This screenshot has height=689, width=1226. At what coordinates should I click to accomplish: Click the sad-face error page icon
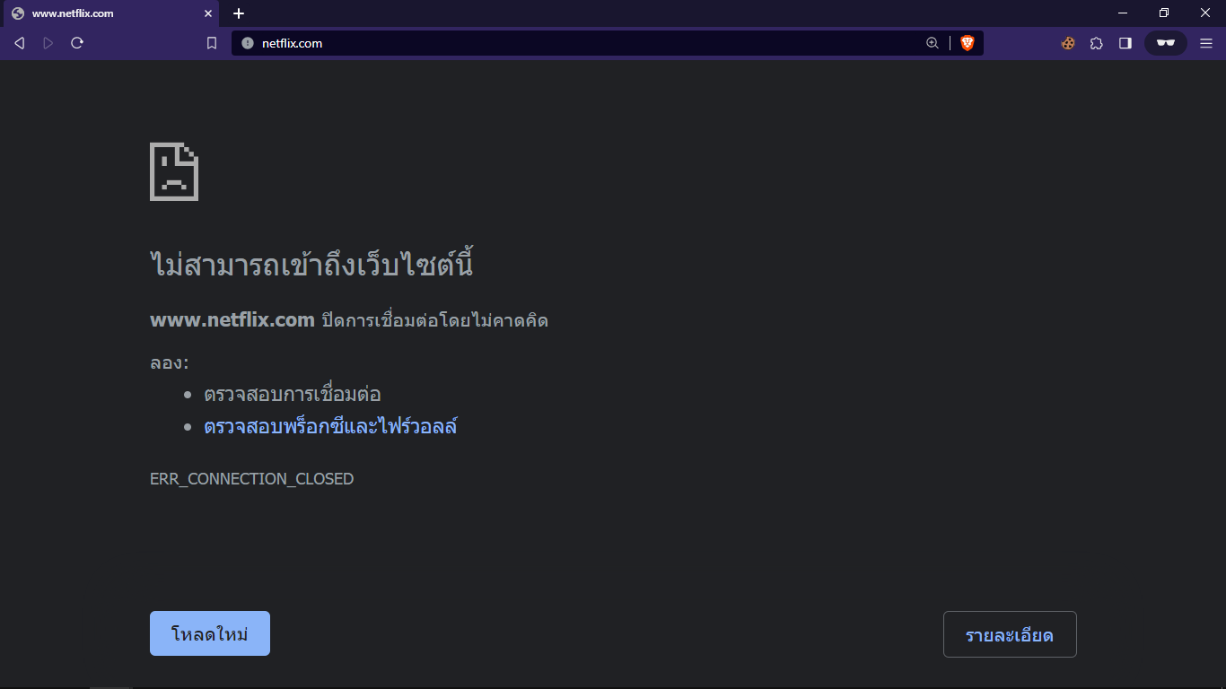click(174, 171)
